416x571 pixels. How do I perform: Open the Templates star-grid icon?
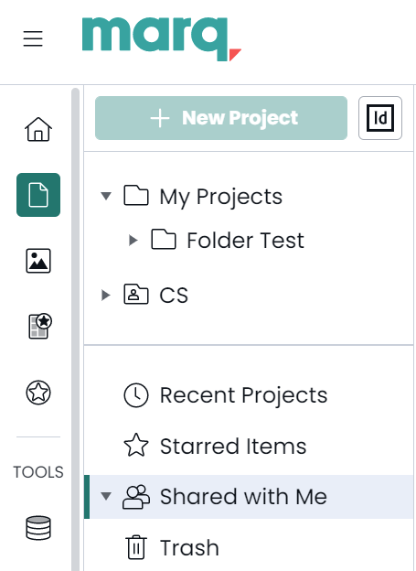point(39,326)
